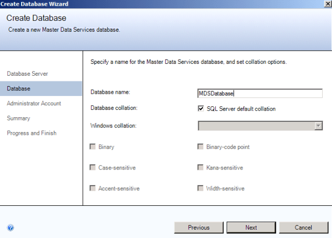
Task: Toggle the Case-sensitive checkbox
Action: click(x=92, y=167)
